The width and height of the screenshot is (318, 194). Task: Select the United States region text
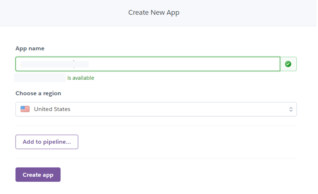(52, 109)
